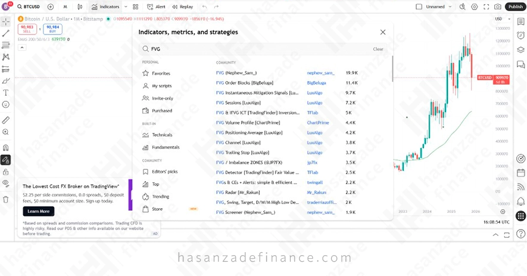This screenshot has width=527, height=276.
Task: Activate the zoom in tool
Action: tap(6, 132)
